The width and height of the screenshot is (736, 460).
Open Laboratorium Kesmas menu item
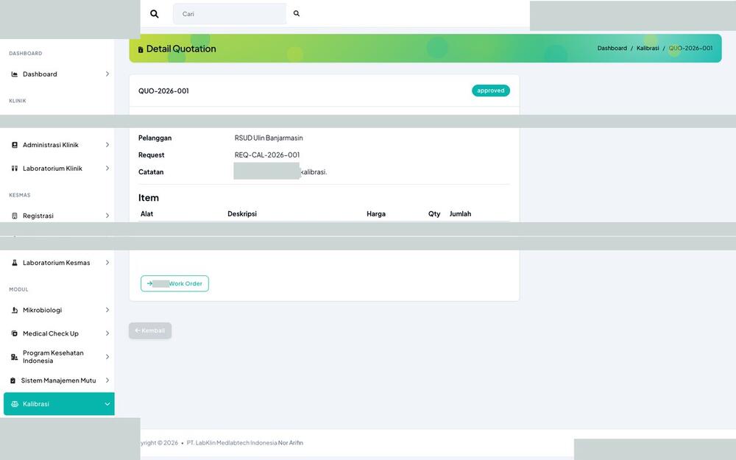pyautogui.click(x=59, y=263)
